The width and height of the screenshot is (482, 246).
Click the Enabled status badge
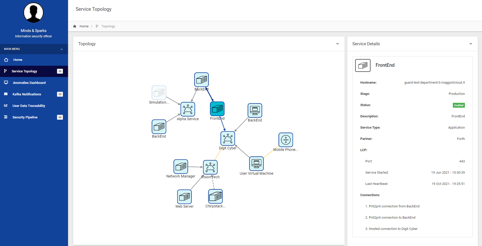(459, 105)
